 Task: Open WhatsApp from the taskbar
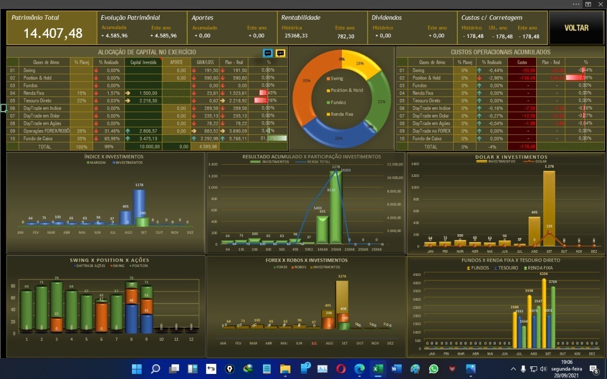[433, 368]
